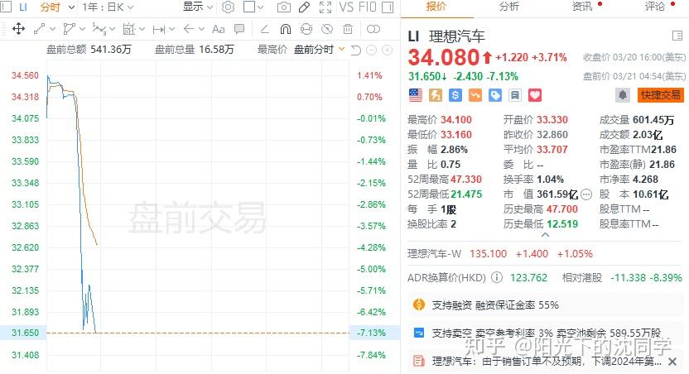Enter fullscreen chart mode
The width and height of the screenshot is (689, 374).
tap(325, 7)
